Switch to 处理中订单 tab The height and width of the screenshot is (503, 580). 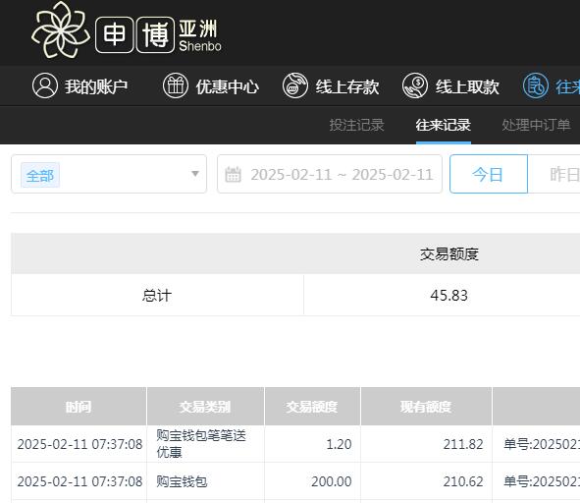[536, 125]
